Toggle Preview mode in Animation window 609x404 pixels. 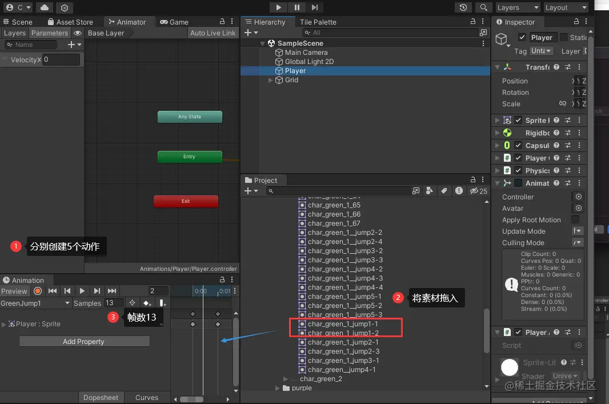(14, 291)
